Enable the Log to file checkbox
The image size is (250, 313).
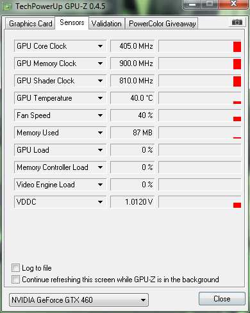[15, 268]
